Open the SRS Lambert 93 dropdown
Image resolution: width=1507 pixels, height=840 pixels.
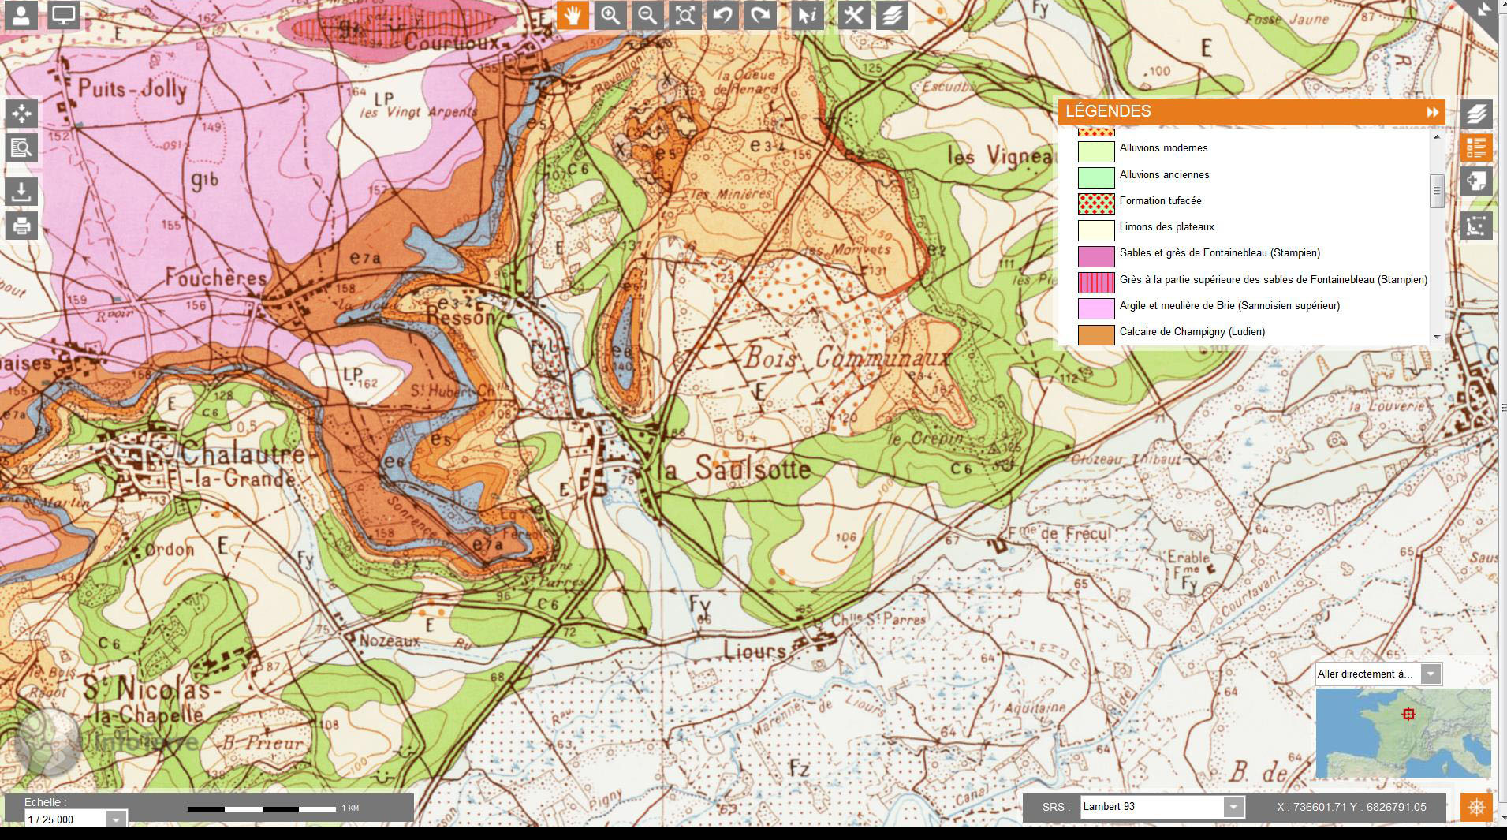(x=1233, y=807)
